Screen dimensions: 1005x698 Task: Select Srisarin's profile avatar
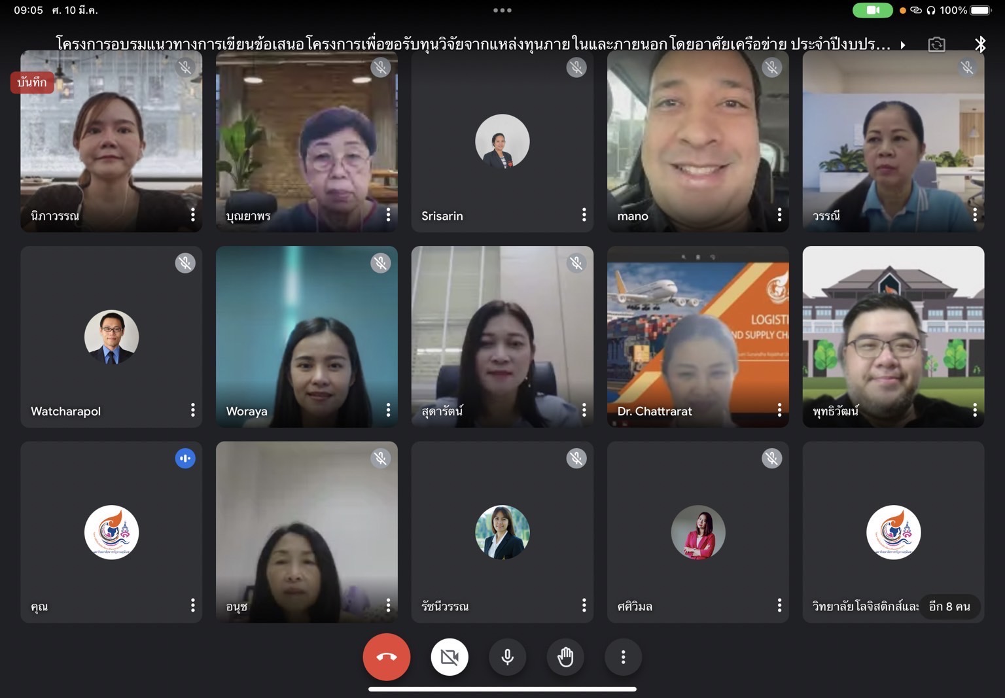click(502, 141)
